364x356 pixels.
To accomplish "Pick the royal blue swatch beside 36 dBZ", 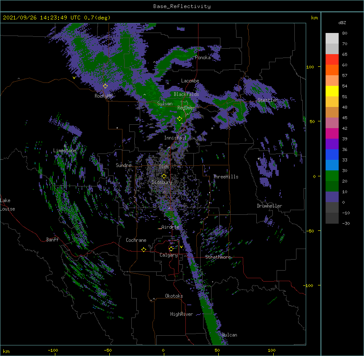I will [332, 154].
